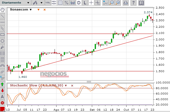
Task: Place a green up arrow marker
Action: [x=2, y=84]
